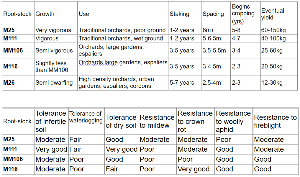Click the "Staking" column header
Image resolution: width=300 pixels, height=177 pixels.
coord(179,14)
